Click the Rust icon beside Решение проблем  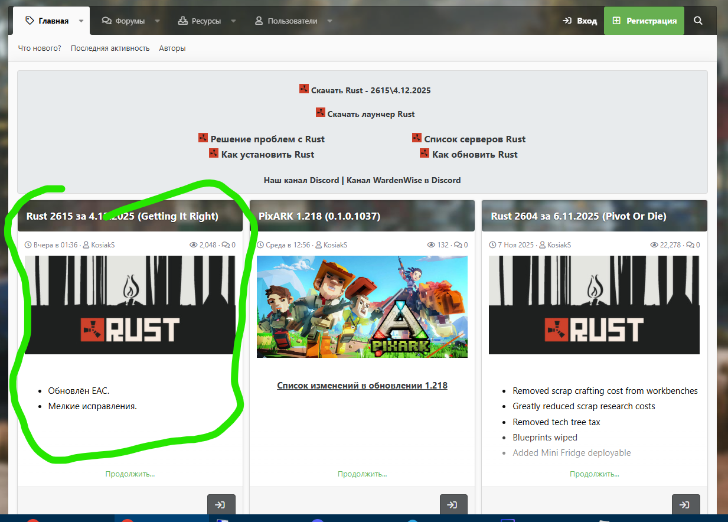pyautogui.click(x=203, y=138)
